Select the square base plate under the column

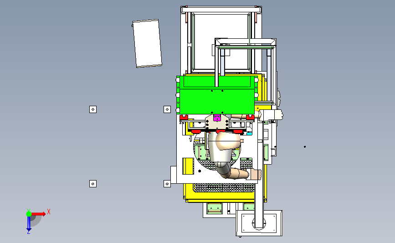(x=259, y=223)
